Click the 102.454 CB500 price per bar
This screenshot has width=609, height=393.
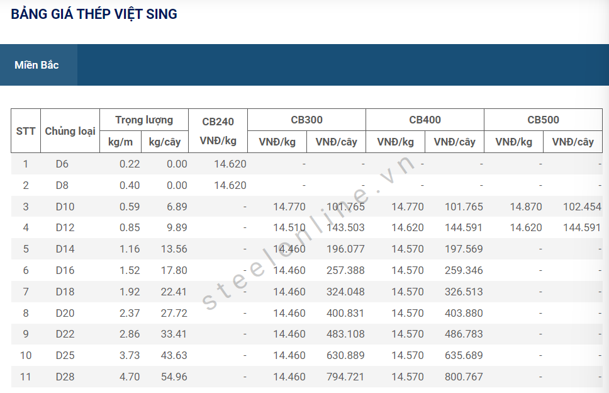tap(582, 207)
